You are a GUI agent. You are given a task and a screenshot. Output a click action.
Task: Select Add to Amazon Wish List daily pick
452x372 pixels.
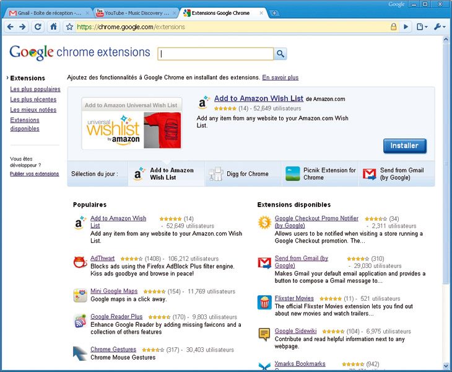tap(167, 174)
